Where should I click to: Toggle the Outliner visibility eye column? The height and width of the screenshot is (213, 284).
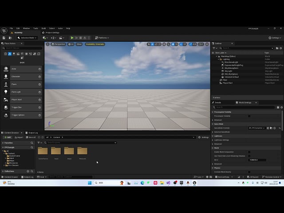click(x=213, y=53)
